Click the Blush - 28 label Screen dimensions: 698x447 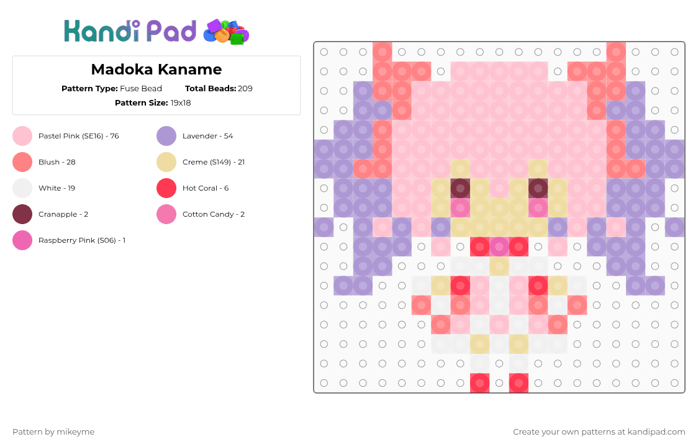[57, 162]
